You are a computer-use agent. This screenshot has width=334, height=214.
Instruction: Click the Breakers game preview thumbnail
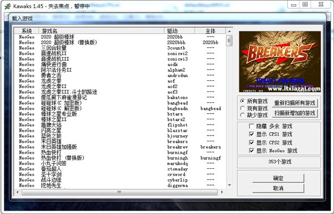(280, 61)
